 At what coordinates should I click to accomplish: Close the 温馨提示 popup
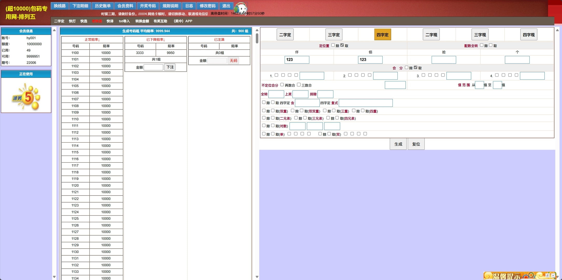(553, 275)
